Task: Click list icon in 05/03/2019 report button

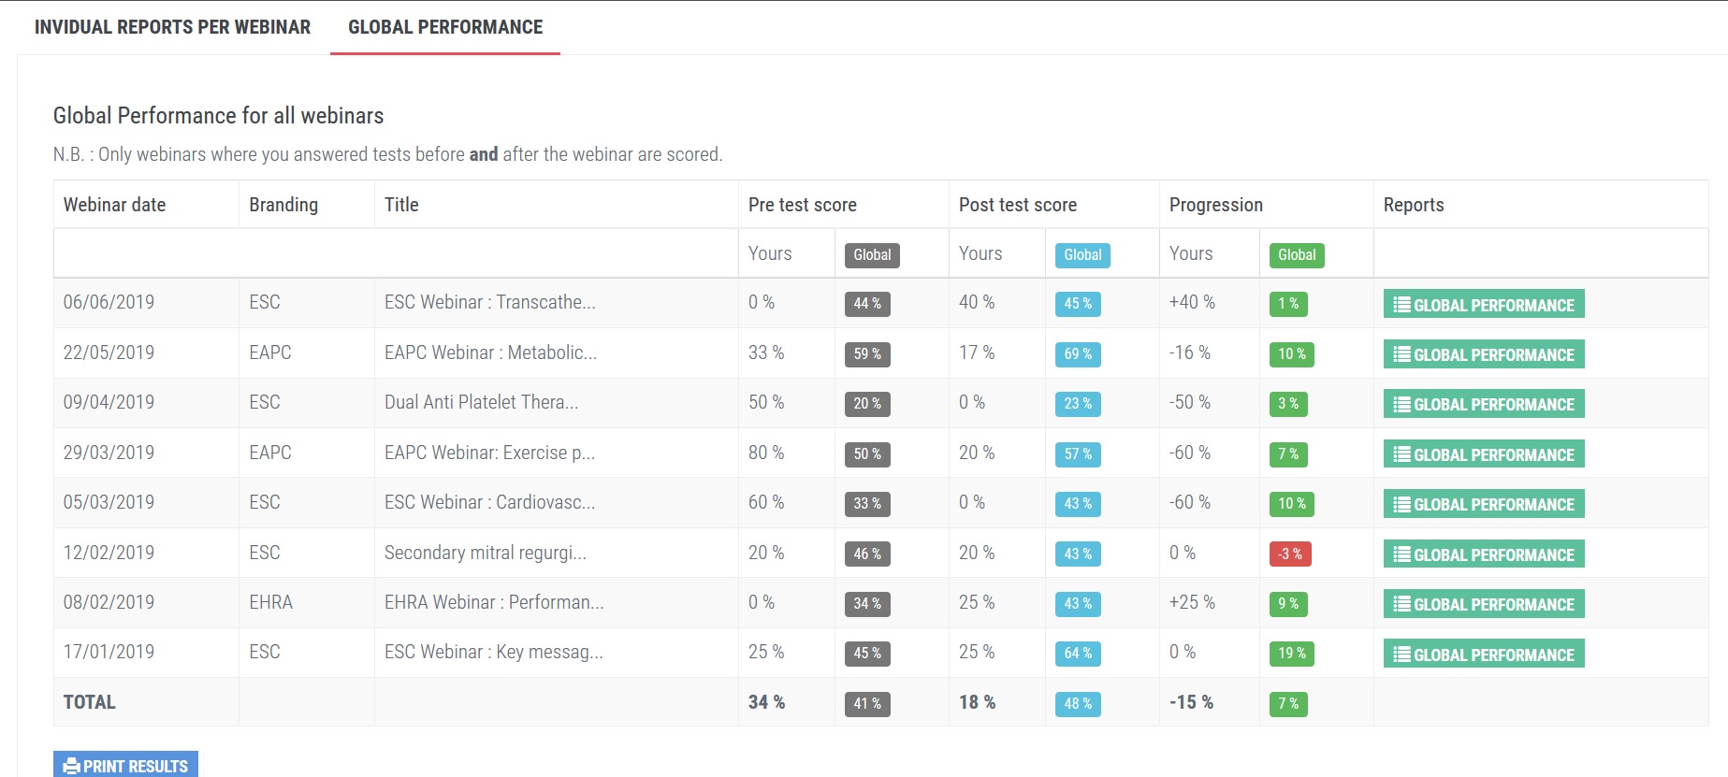Action: pos(1401,504)
